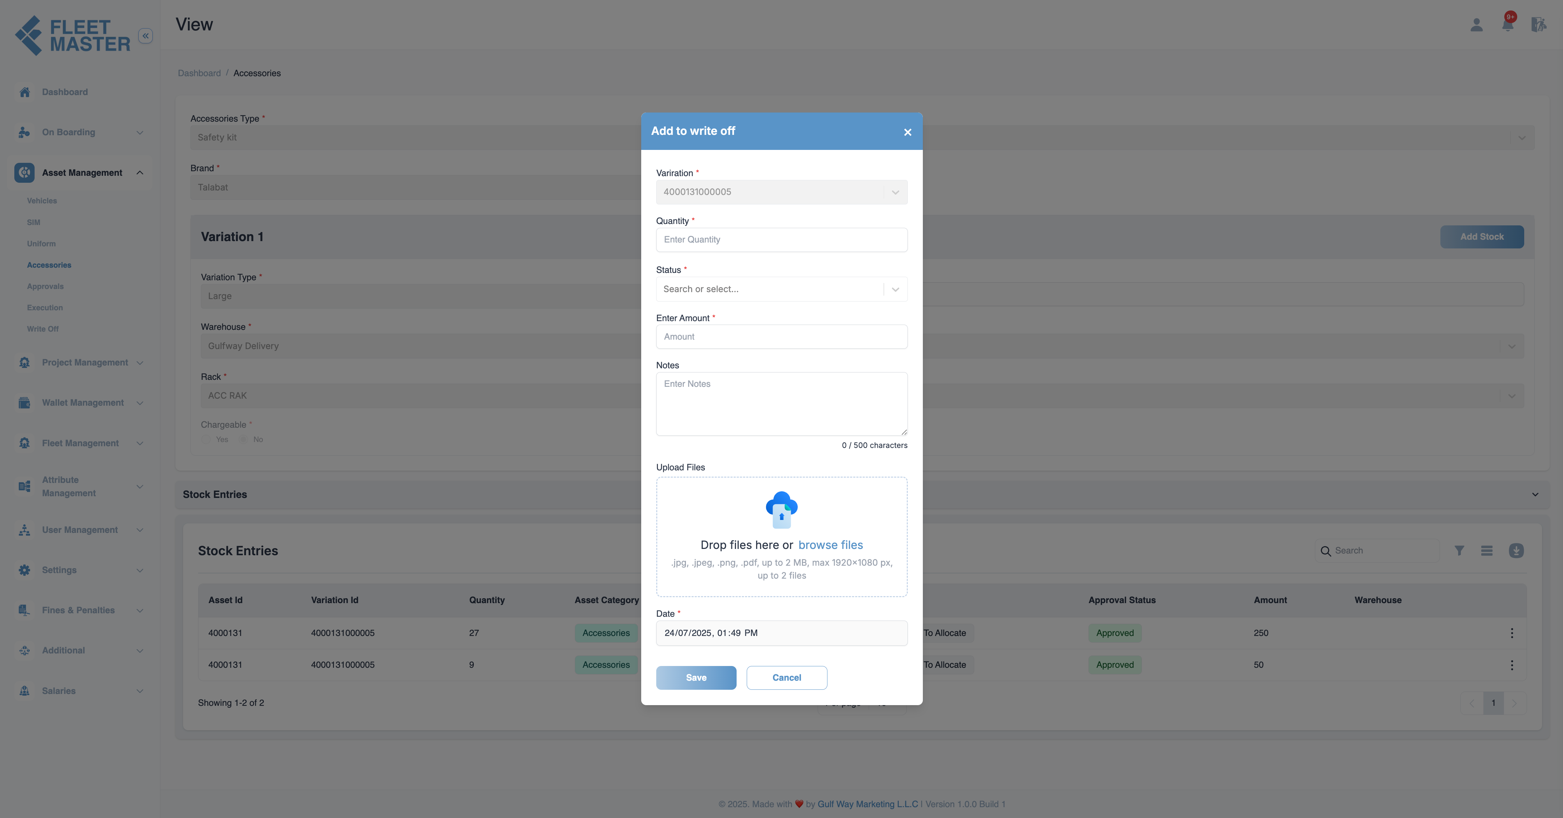
Task: Collapse the Stock Entries section chevron
Action: [x=1535, y=494]
